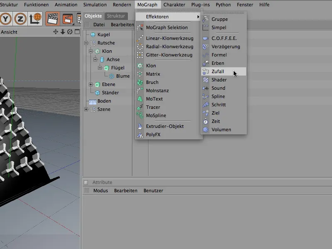Open the Bearbeiten menu in Attribute panel
The width and height of the screenshot is (332, 249).
coord(126,190)
